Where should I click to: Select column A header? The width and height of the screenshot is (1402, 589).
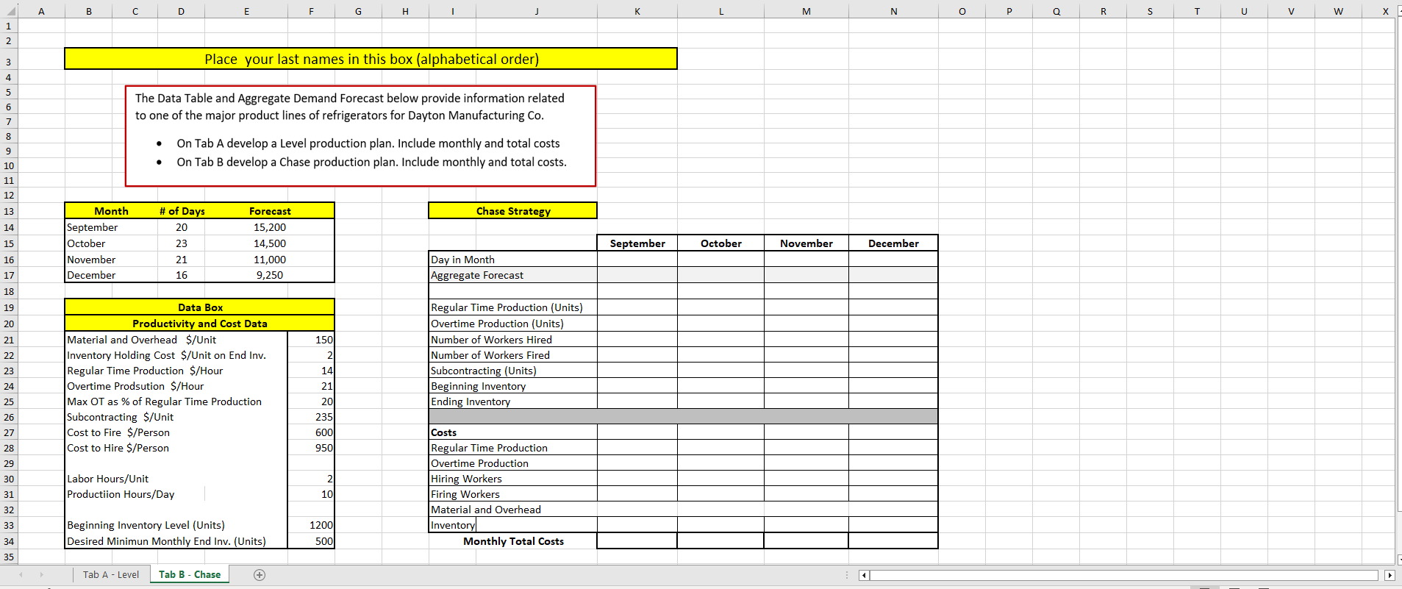tap(41, 11)
